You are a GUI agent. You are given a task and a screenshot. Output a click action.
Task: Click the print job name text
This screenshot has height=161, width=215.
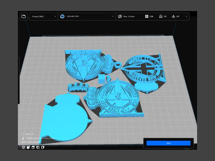tap(41, 138)
